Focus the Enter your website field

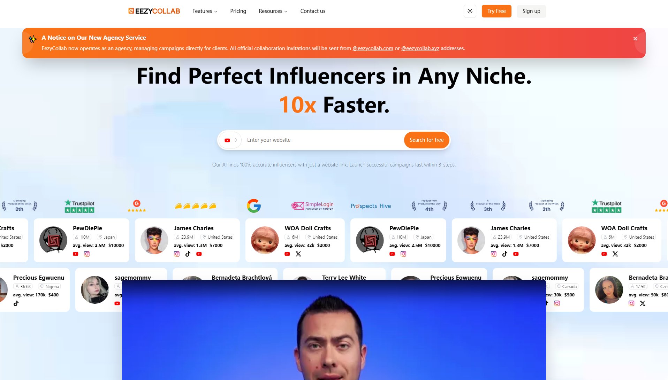322,140
